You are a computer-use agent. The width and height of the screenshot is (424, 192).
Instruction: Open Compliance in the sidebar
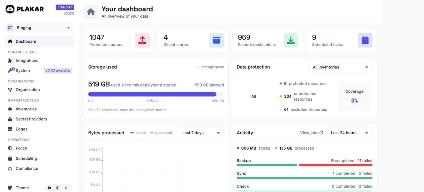click(x=40, y=169)
